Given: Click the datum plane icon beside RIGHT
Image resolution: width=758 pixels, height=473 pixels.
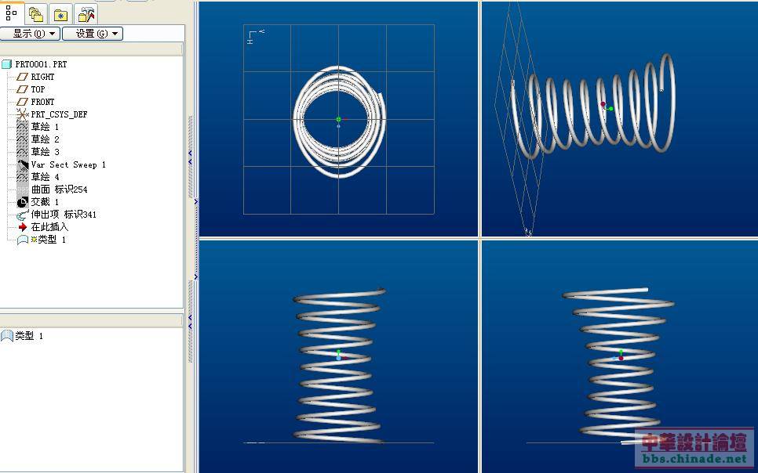Looking at the screenshot, I should click(x=22, y=77).
